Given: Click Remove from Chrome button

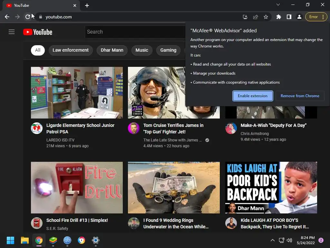Looking at the screenshot, I should pos(300,96).
